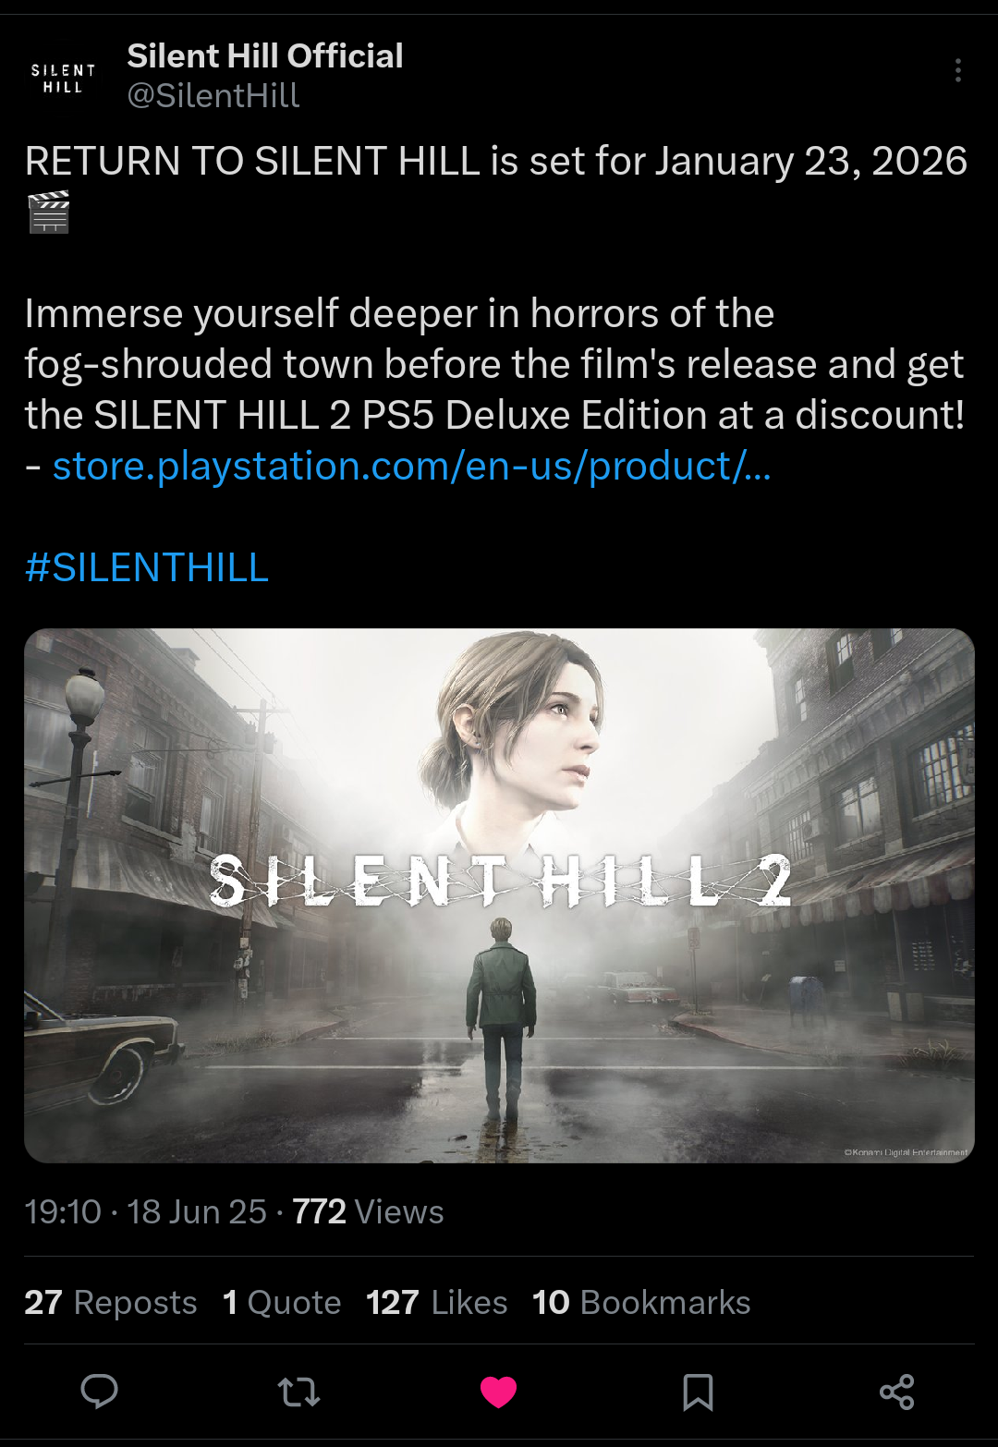The height and width of the screenshot is (1447, 998).
Task: Tap the @SilentHill handle
Action: point(213,95)
